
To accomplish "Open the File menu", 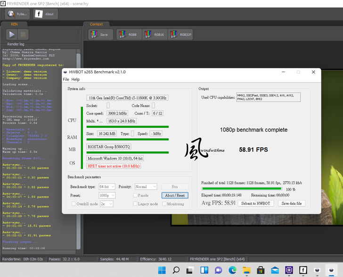I will (x=66, y=79).
